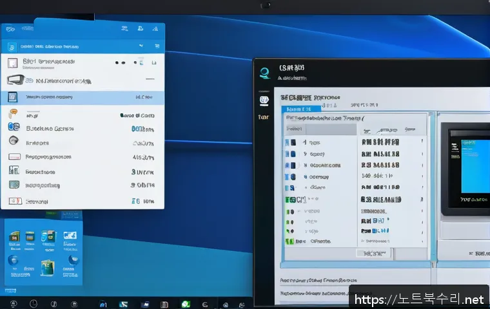
Task: Open the blue globe icon in blue tile panel
Action: [x=13, y=260]
